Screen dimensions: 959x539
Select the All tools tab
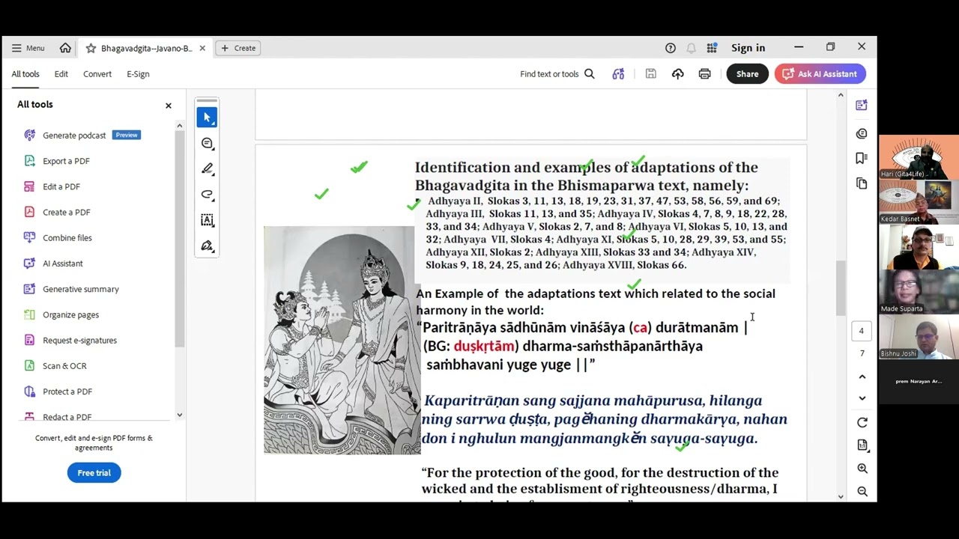click(x=25, y=74)
